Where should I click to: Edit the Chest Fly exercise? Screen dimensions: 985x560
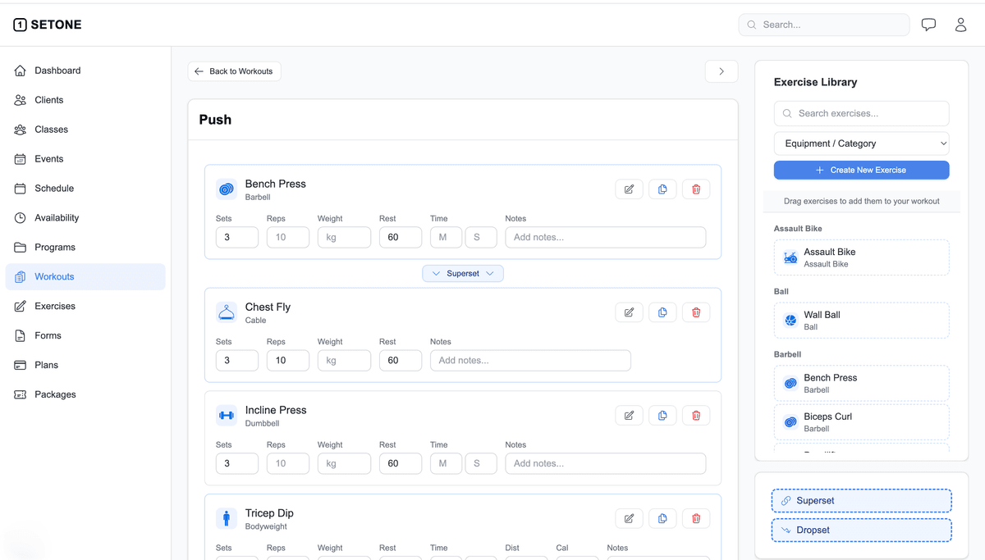point(629,312)
